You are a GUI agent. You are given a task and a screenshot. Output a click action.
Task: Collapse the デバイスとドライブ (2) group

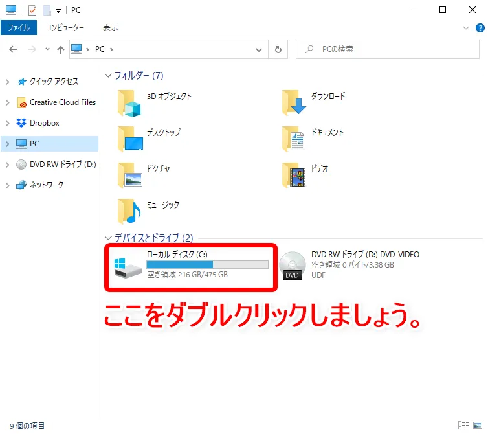108,238
